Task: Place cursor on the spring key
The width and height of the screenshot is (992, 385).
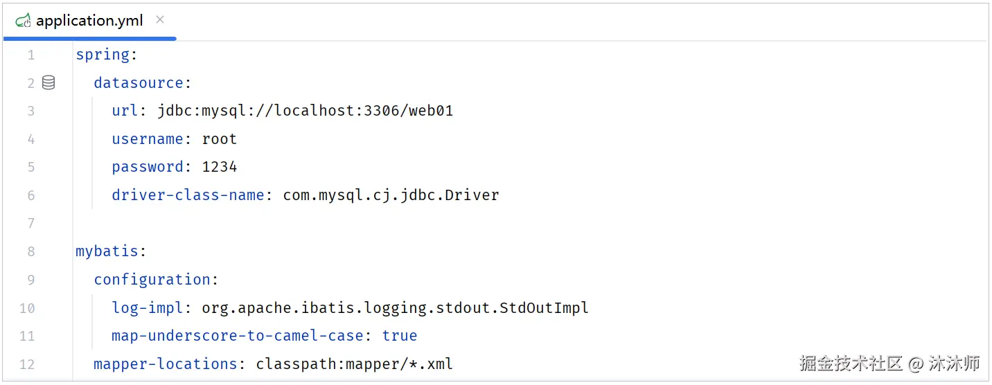Action: pos(103,55)
